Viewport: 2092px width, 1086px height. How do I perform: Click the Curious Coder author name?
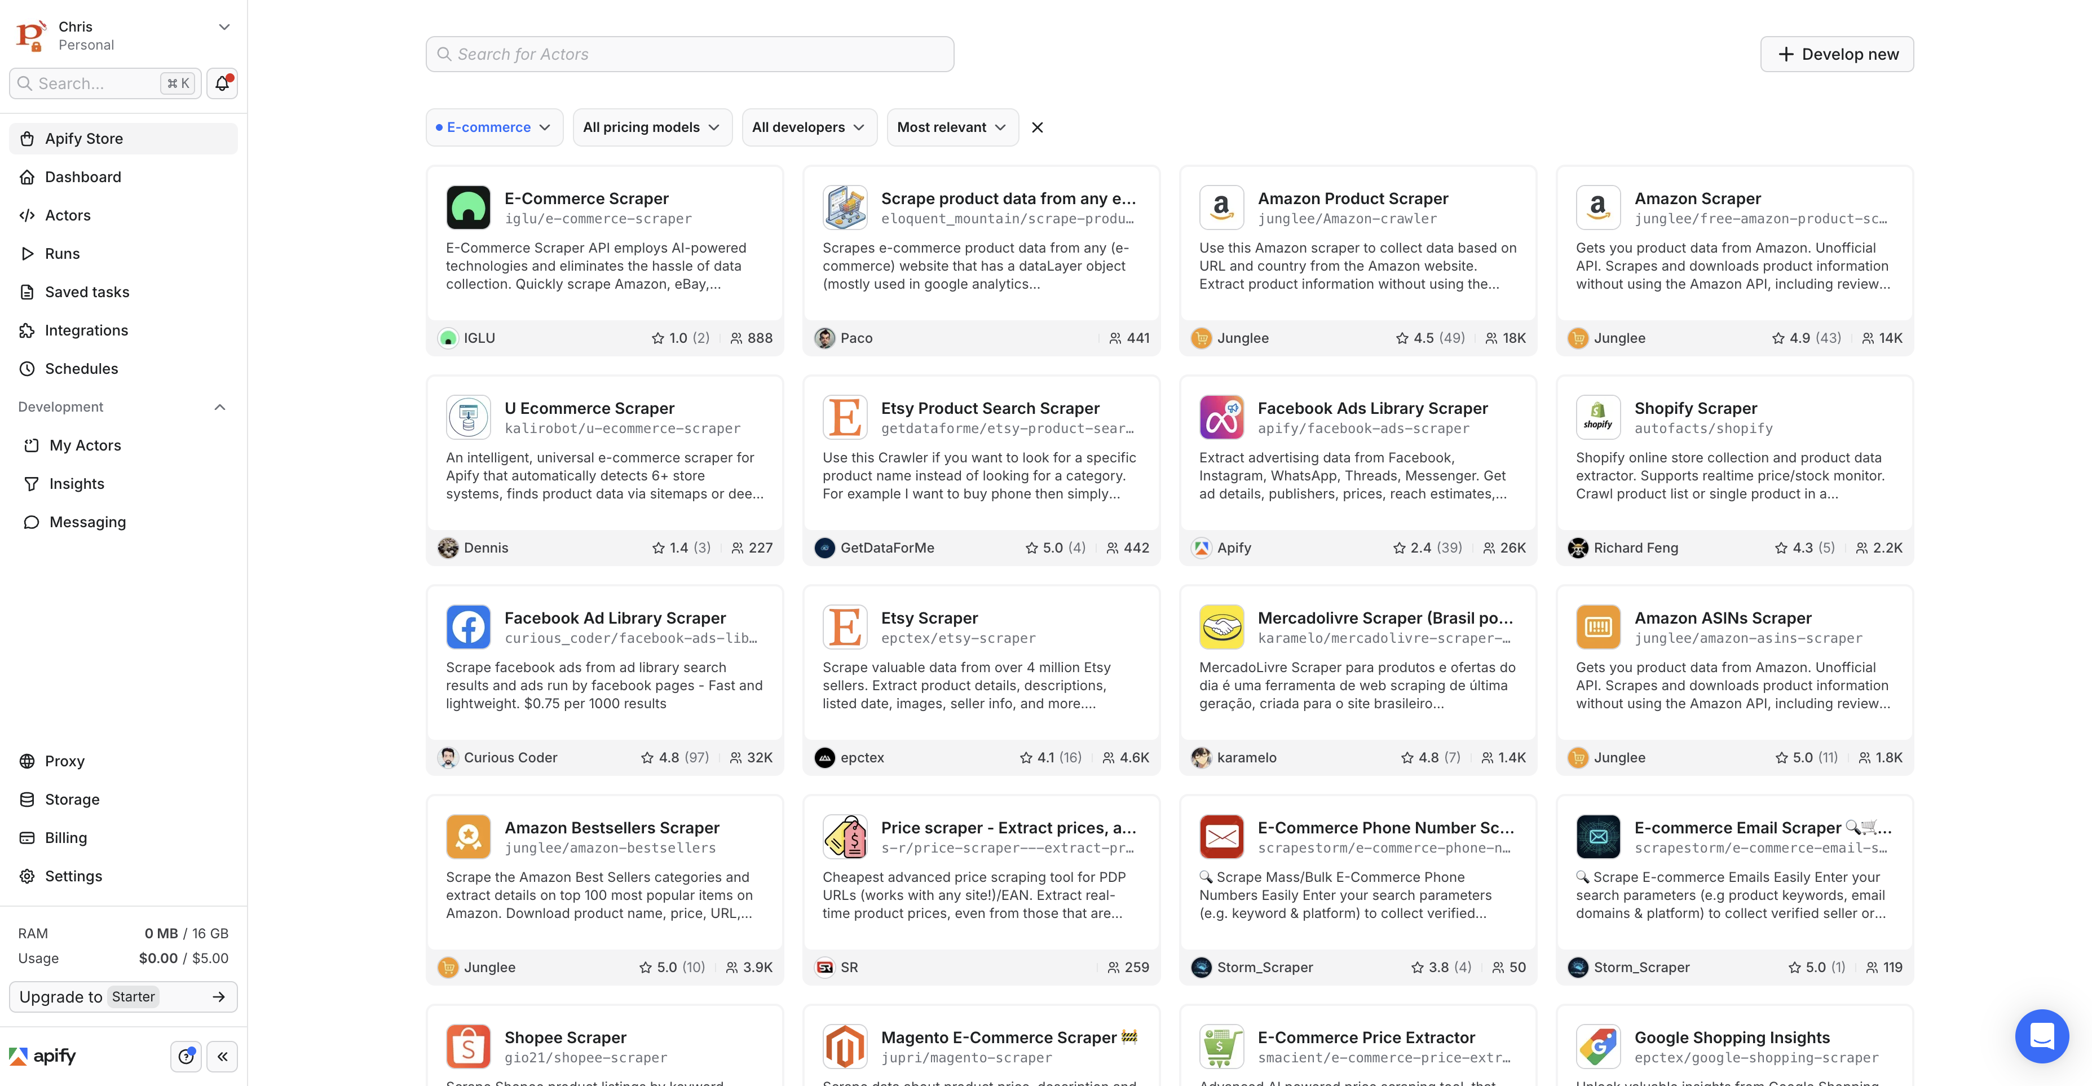tap(510, 758)
